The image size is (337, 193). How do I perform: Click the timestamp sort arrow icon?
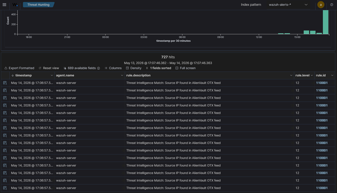pos(13,75)
